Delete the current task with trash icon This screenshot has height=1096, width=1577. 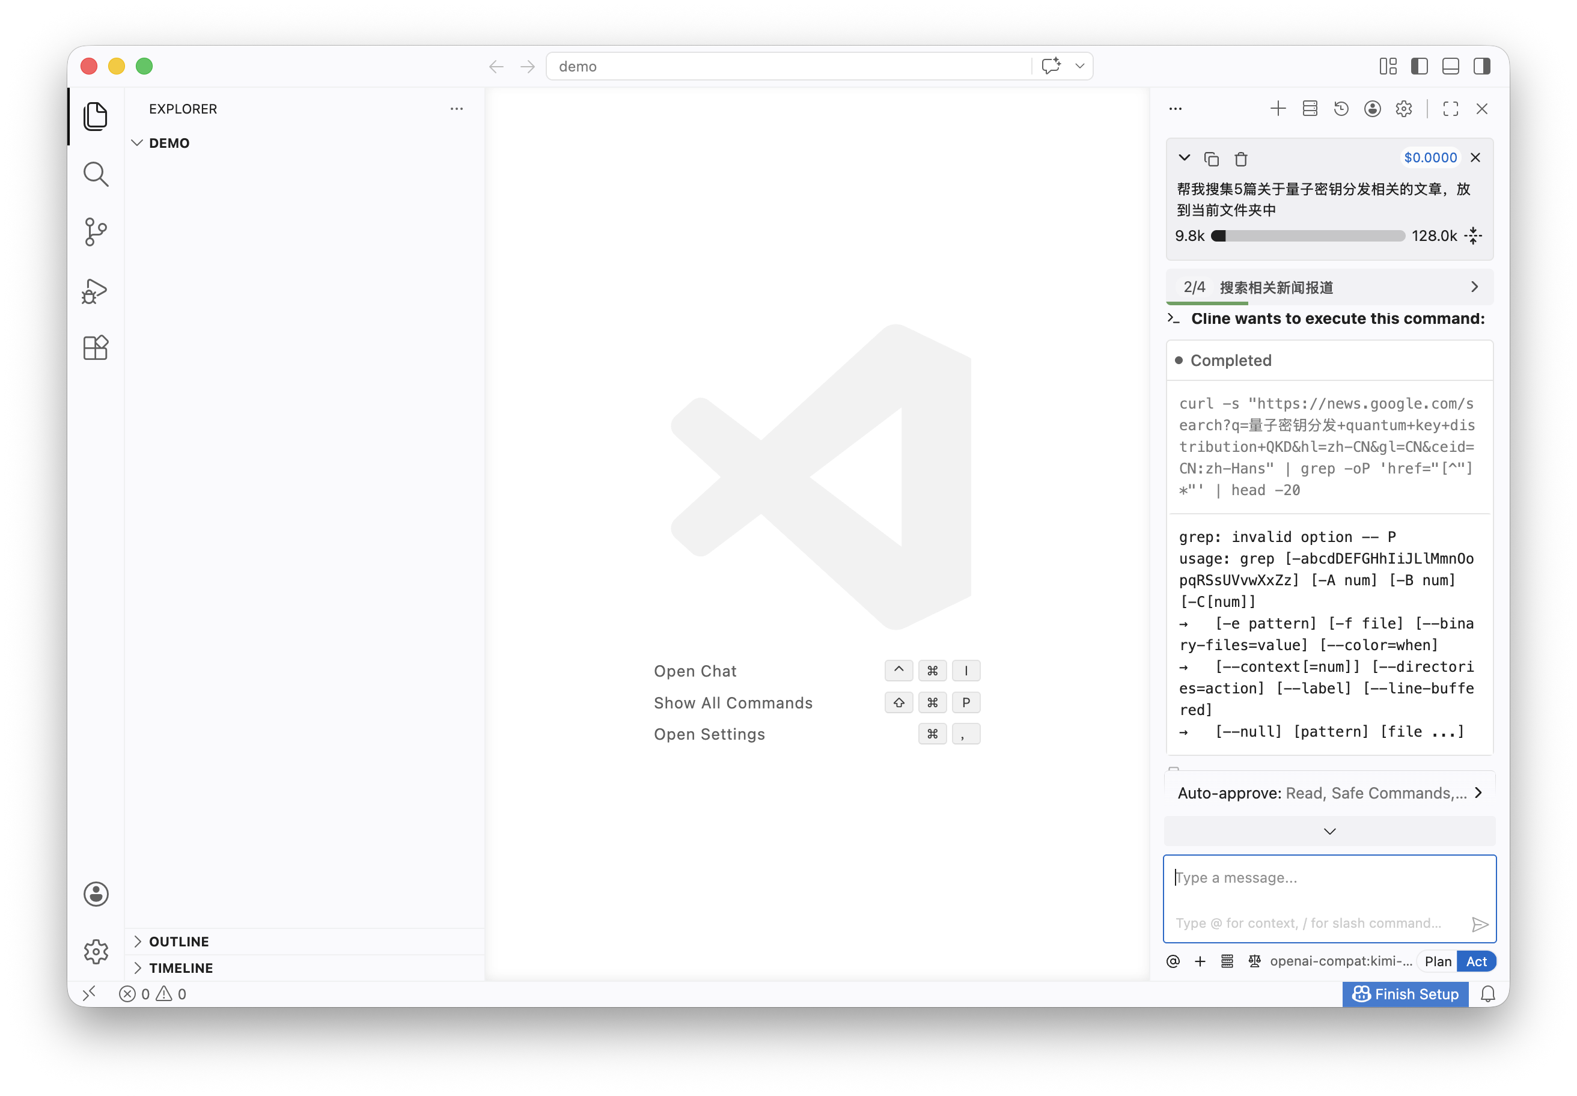[1240, 159]
